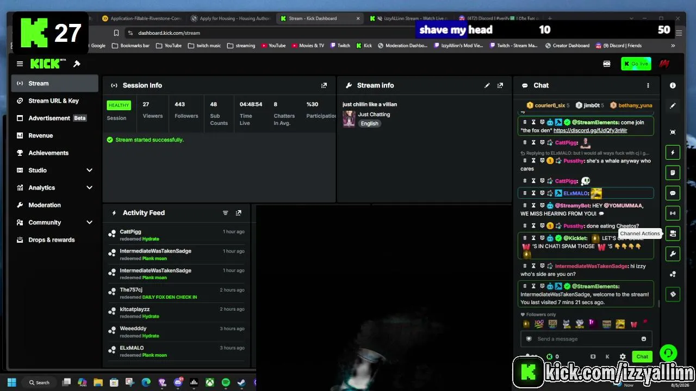Click the MOD icon in the top bar
The width and height of the screenshot is (696, 391).
coord(607,64)
